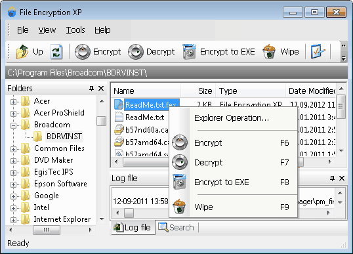The image size is (353, 254).
Task: Expand the DVD Maker folder node
Action: pos(13,161)
